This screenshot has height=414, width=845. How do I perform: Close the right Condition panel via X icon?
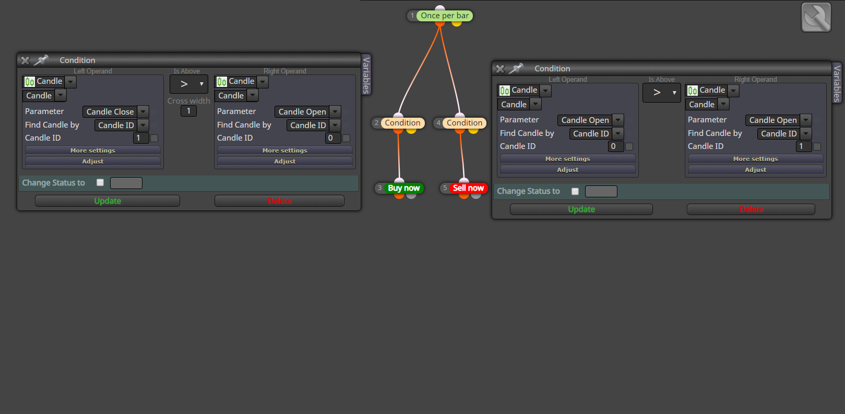tap(500, 69)
